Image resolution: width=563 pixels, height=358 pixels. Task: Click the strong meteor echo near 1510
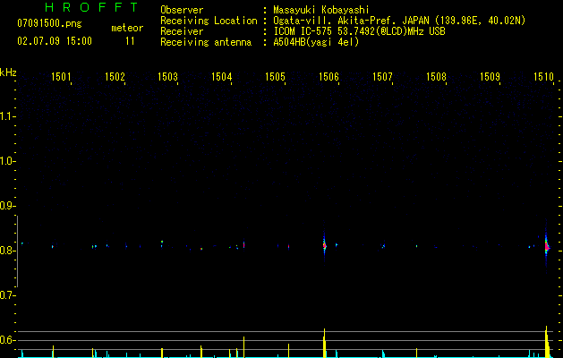547,247
